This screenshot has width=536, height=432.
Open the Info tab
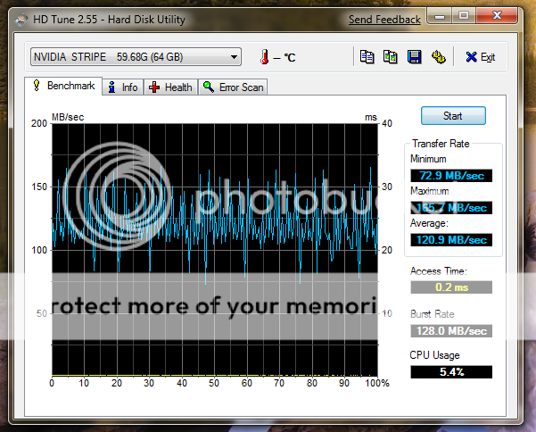pyautogui.click(x=122, y=87)
